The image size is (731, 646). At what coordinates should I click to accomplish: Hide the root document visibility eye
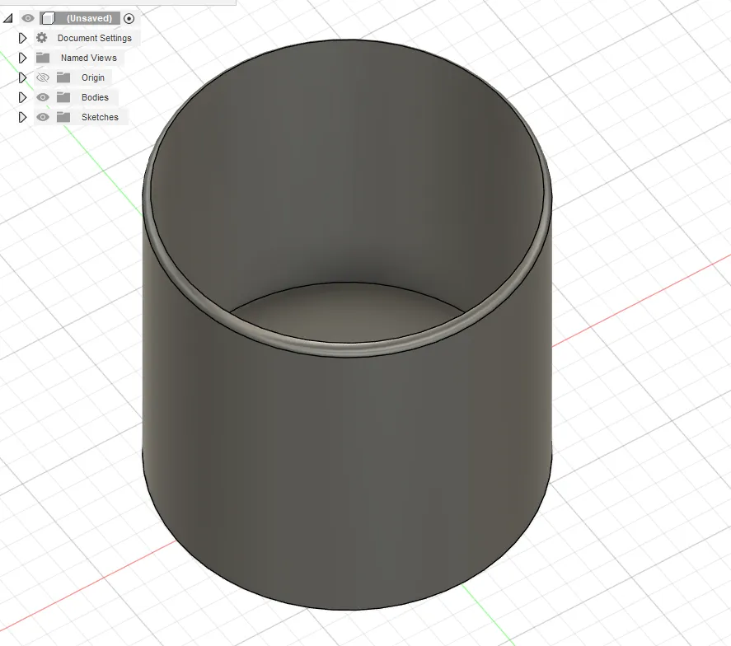point(27,17)
